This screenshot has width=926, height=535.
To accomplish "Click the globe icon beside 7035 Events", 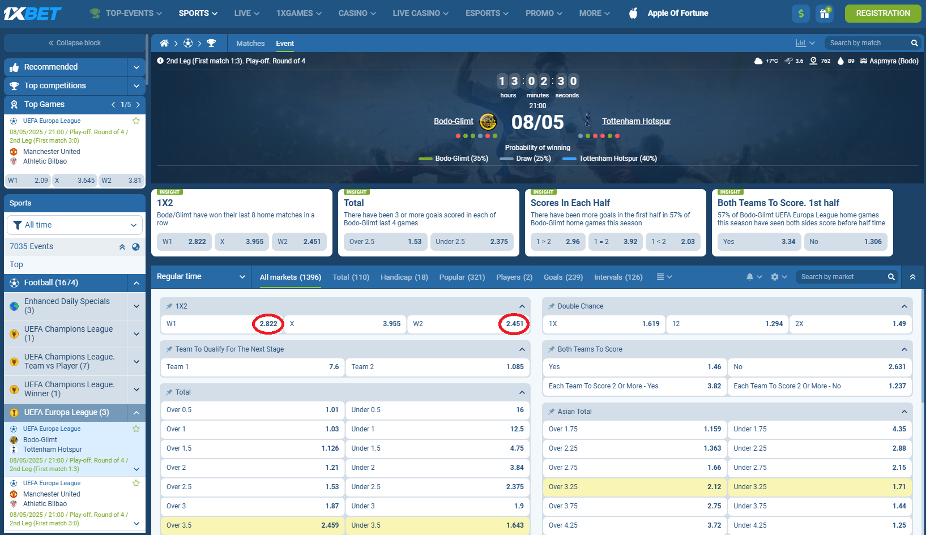I will (136, 246).
